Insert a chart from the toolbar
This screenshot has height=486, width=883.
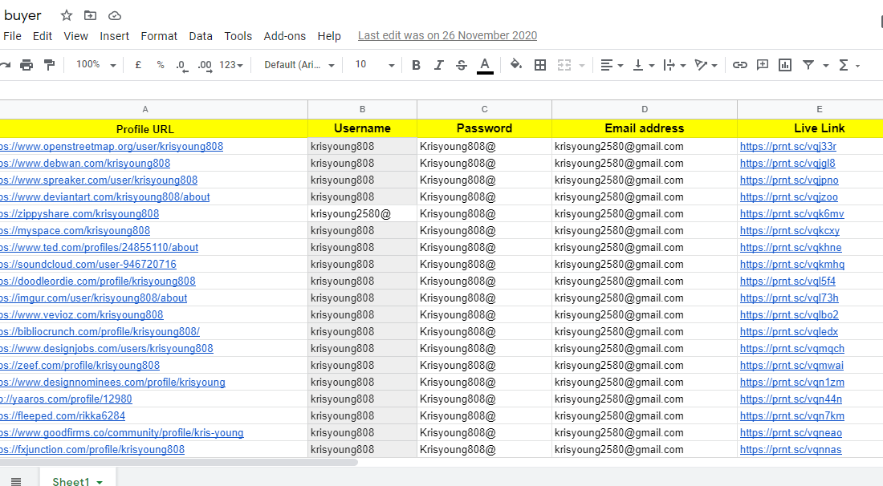(x=784, y=65)
